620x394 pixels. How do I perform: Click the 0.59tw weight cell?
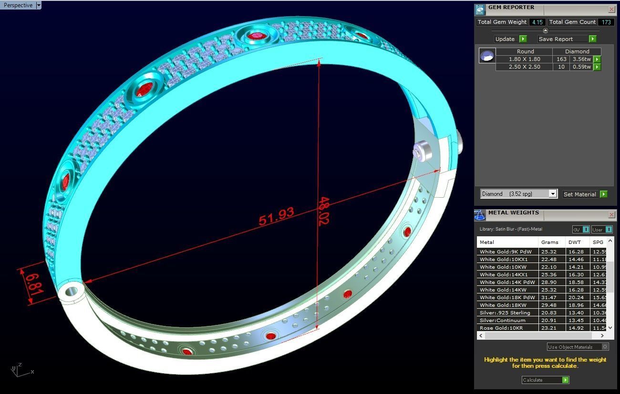581,67
